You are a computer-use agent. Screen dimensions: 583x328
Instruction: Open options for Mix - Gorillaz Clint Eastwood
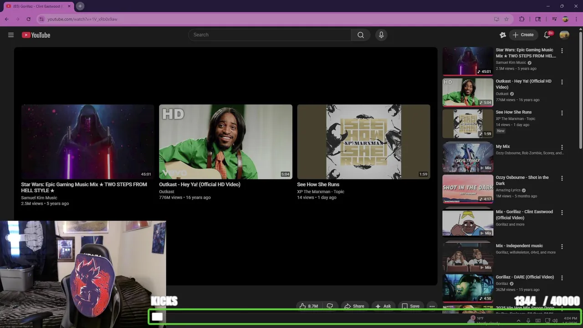(x=562, y=213)
